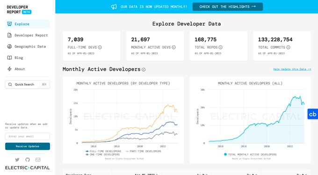Viewport: 318px width, 175px height.
Task: Toggle Part-Time Developers legend series
Action: click(x=143, y=151)
